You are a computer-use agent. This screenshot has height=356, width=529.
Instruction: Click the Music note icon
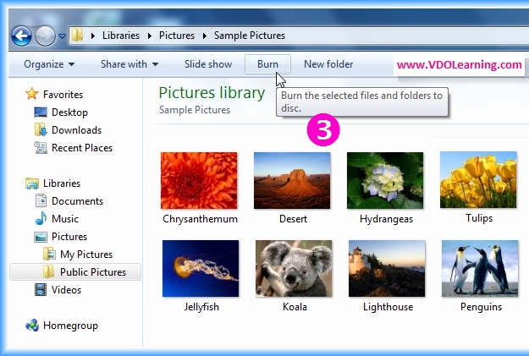click(x=41, y=218)
